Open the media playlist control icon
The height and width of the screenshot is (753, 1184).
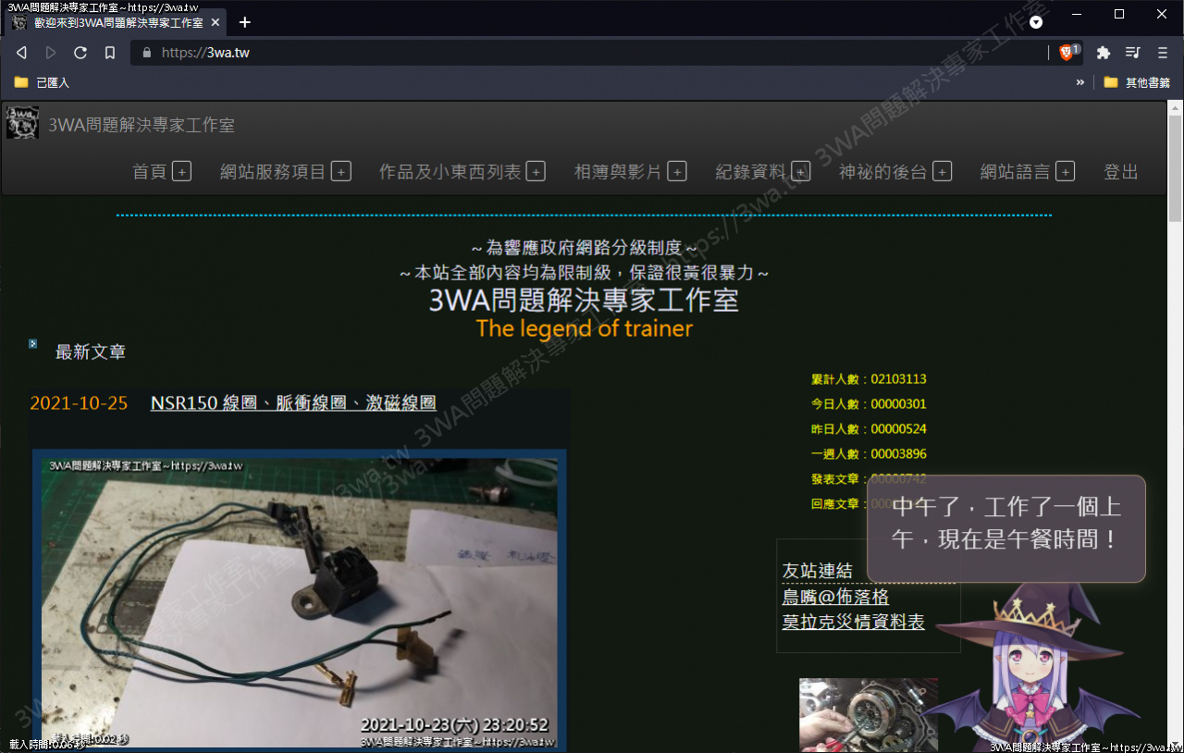click(1132, 53)
